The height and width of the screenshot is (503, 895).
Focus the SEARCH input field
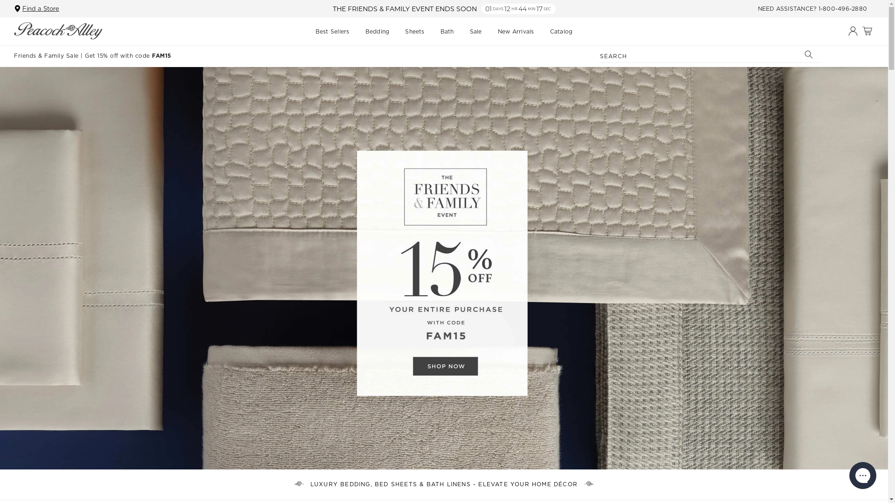pyautogui.click(x=699, y=56)
